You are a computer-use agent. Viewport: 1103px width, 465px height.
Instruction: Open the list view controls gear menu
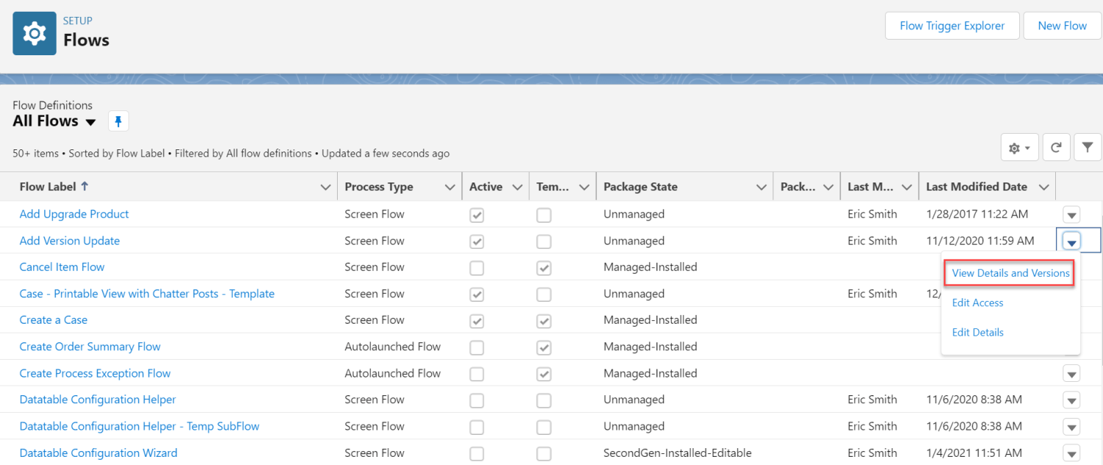(1019, 146)
